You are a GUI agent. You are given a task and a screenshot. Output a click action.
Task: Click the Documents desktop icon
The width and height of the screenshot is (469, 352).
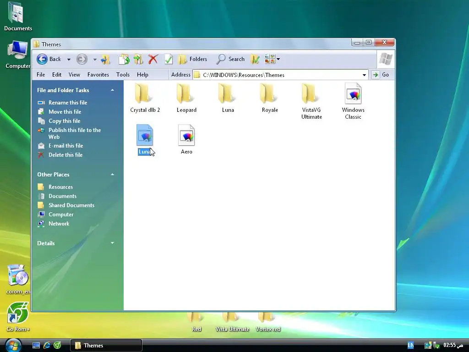click(x=18, y=16)
